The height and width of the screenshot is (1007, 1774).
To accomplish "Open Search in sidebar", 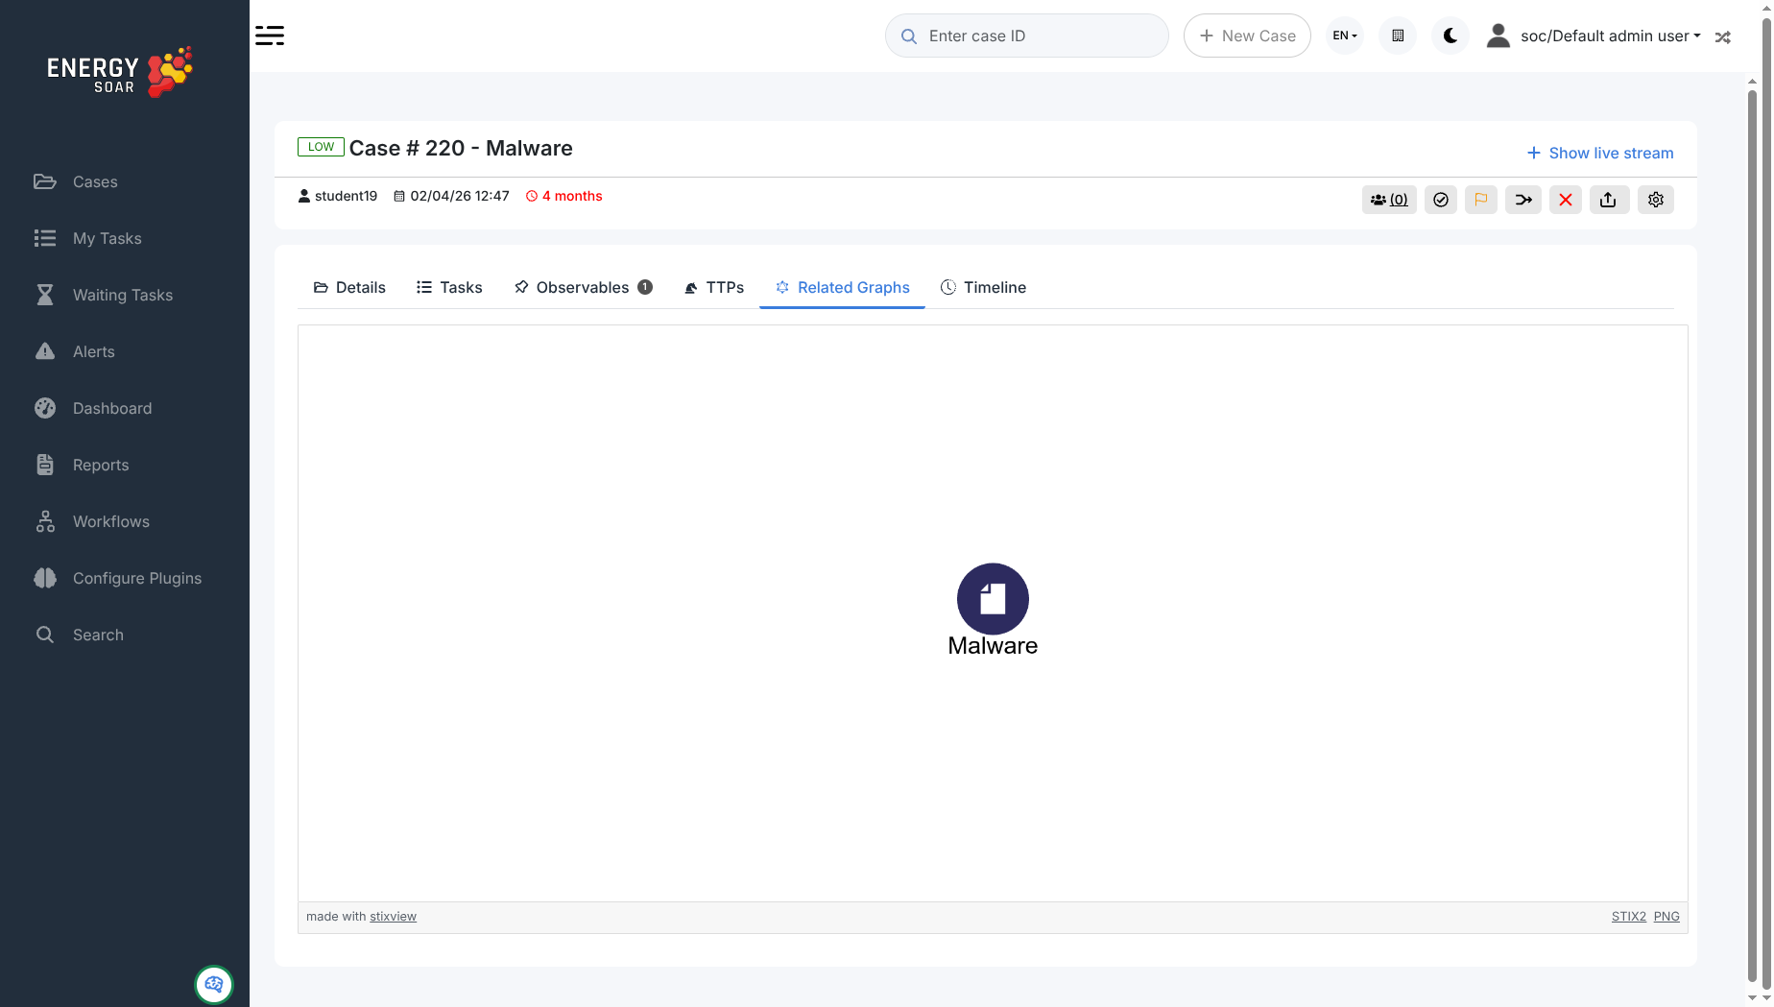I will (80, 635).
